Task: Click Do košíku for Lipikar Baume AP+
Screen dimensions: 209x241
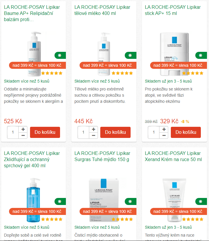Action: (45, 132)
